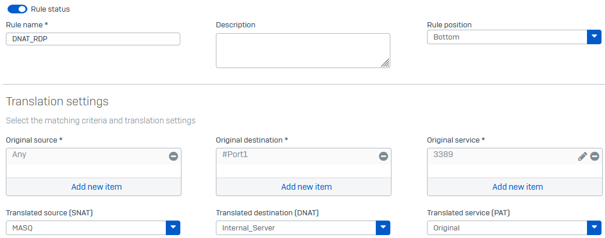Toggle the Rule status switch

pyautogui.click(x=17, y=9)
